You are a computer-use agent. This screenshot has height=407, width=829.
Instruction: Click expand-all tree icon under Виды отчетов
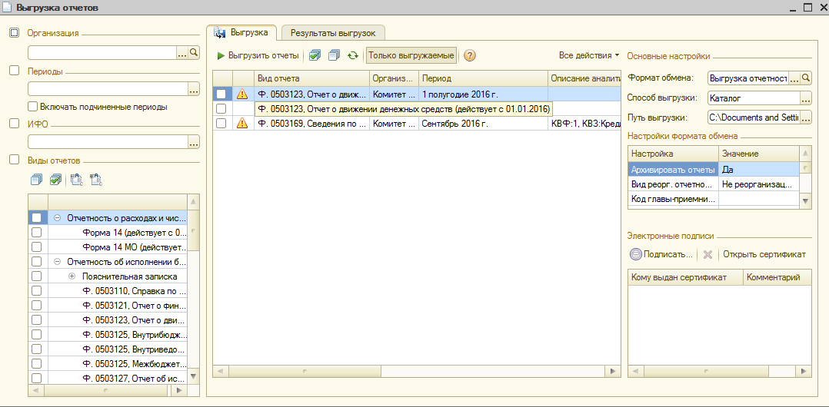[75, 180]
